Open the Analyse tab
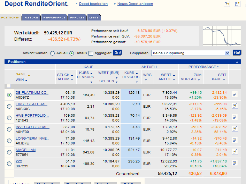 coord(77,17)
